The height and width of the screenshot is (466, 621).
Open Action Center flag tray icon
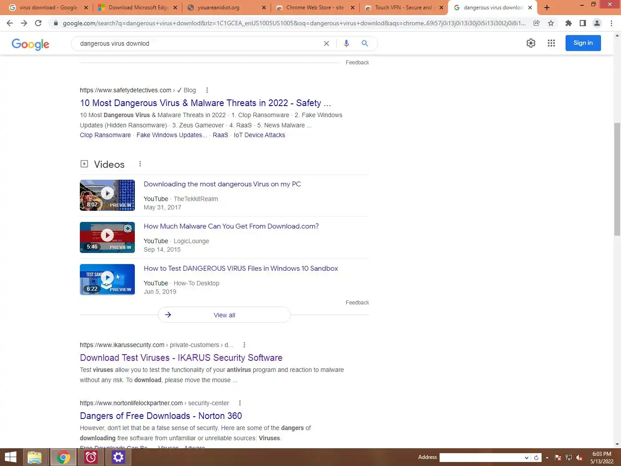(x=558, y=458)
